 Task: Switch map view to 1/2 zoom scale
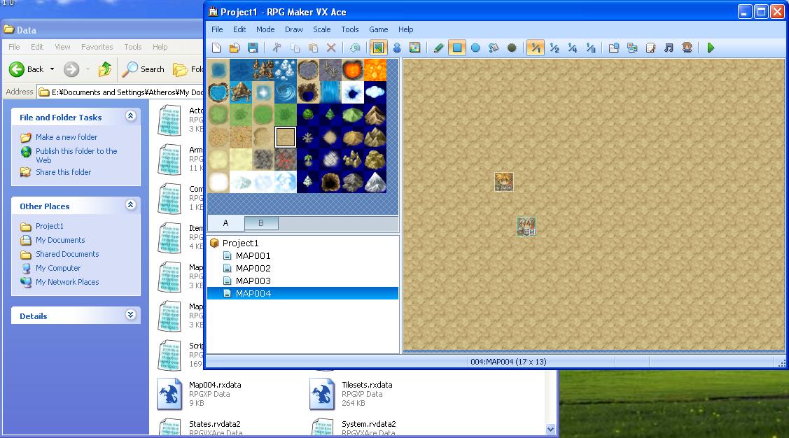pyautogui.click(x=554, y=48)
